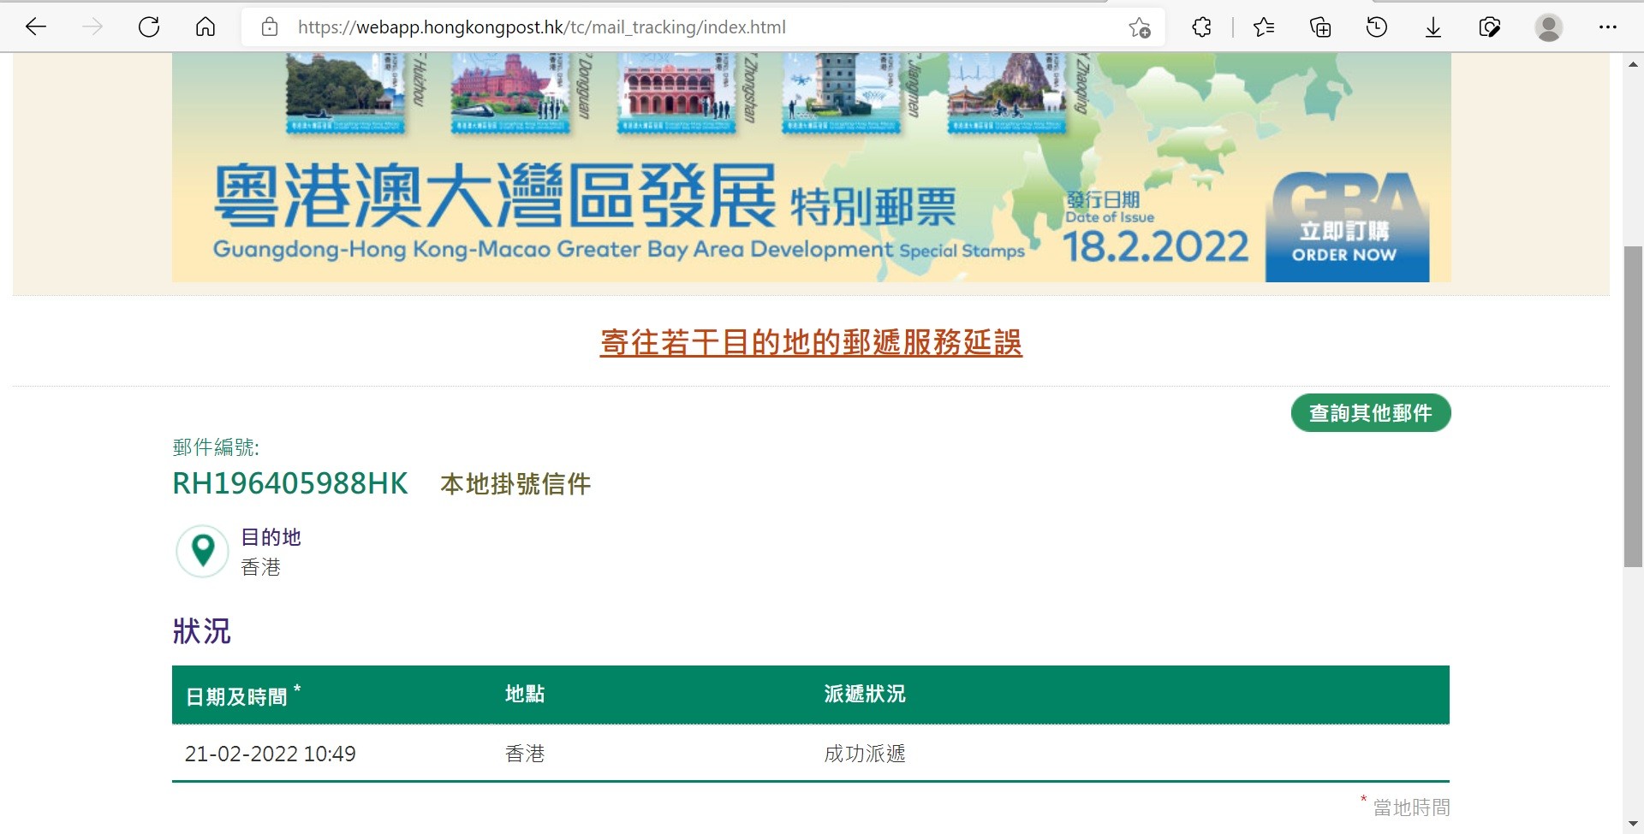Open the favorites list
Screen dimensions: 1644x834
pyautogui.click(x=1264, y=27)
